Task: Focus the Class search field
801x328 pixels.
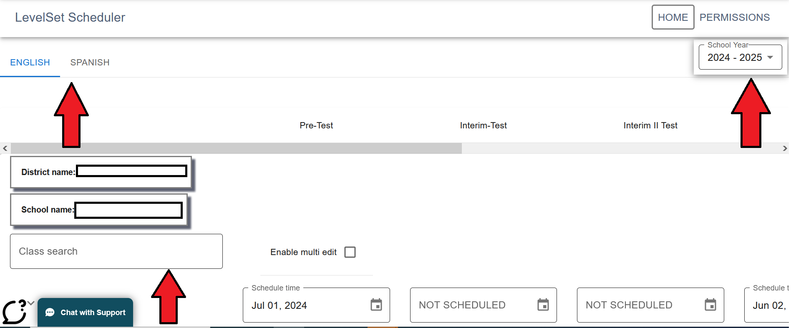Action: tap(116, 251)
